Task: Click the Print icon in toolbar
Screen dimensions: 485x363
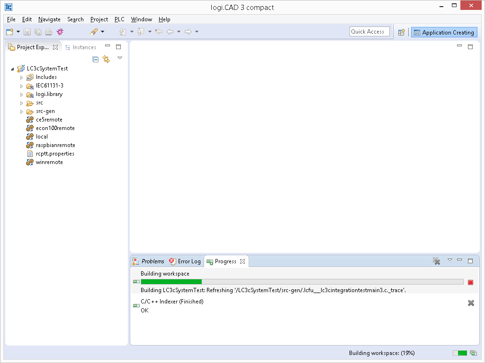Action: pos(49,32)
